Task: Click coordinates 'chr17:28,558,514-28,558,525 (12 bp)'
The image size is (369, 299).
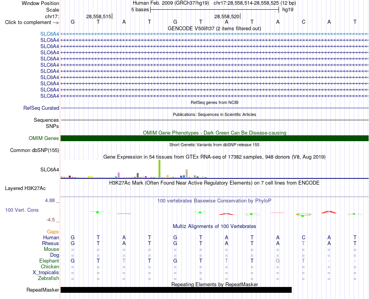Action: pyautogui.click(x=255, y=3)
